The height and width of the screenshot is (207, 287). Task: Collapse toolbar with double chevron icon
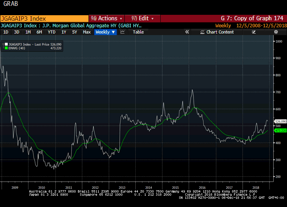pyautogui.click(x=187, y=32)
